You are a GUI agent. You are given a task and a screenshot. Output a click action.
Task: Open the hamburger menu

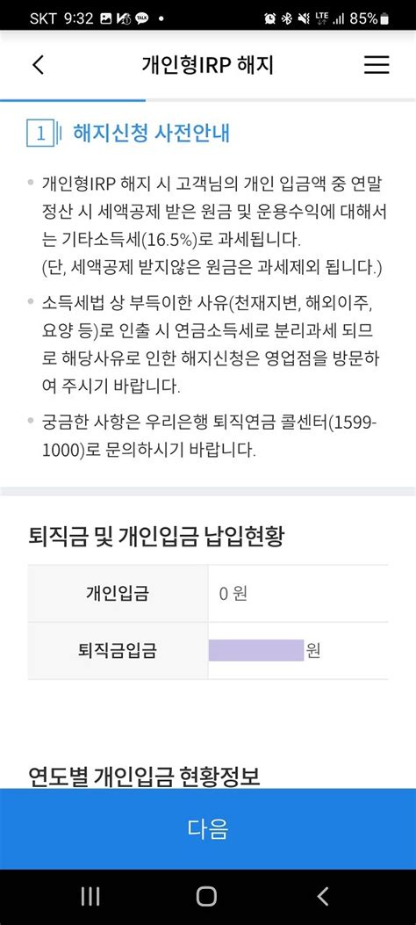(x=377, y=64)
